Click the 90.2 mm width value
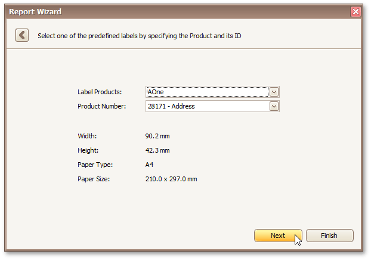Viewport: 371px width, 260px height. click(x=157, y=136)
